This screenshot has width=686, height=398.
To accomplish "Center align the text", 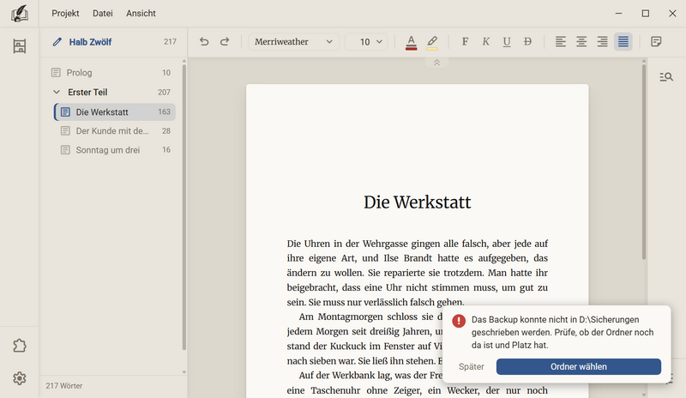I will point(581,41).
